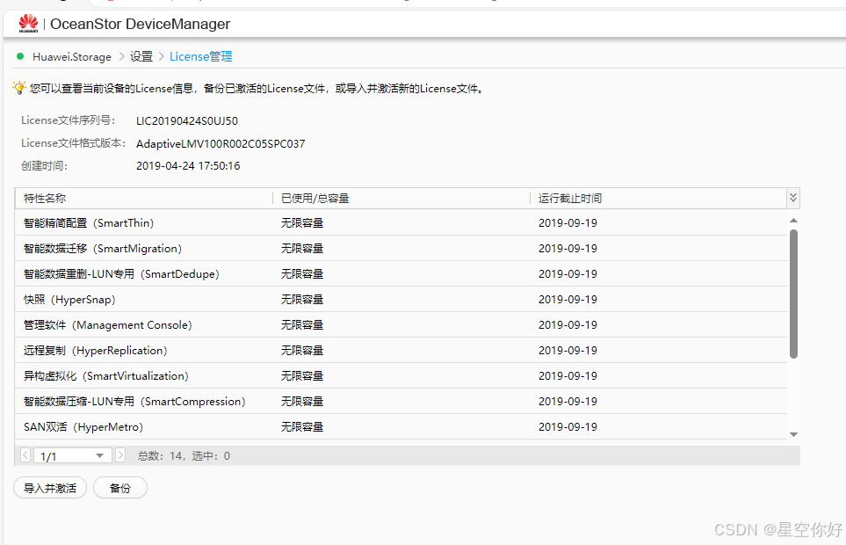The height and width of the screenshot is (545, 846).
Task: Go to previous page arrow
Action: point(25,455)
